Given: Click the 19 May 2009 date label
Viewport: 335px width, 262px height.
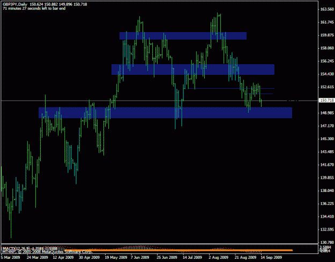Looking at the screenshot, I should click(115, 258).
